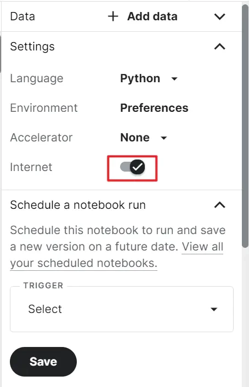Click the plus icon beside Add data

coord(113,16)
